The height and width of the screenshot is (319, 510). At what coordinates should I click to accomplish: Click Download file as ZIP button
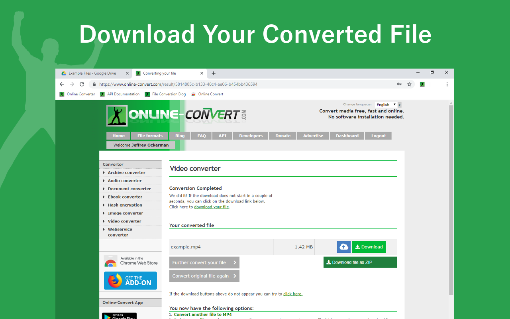(x=360, y=262)
